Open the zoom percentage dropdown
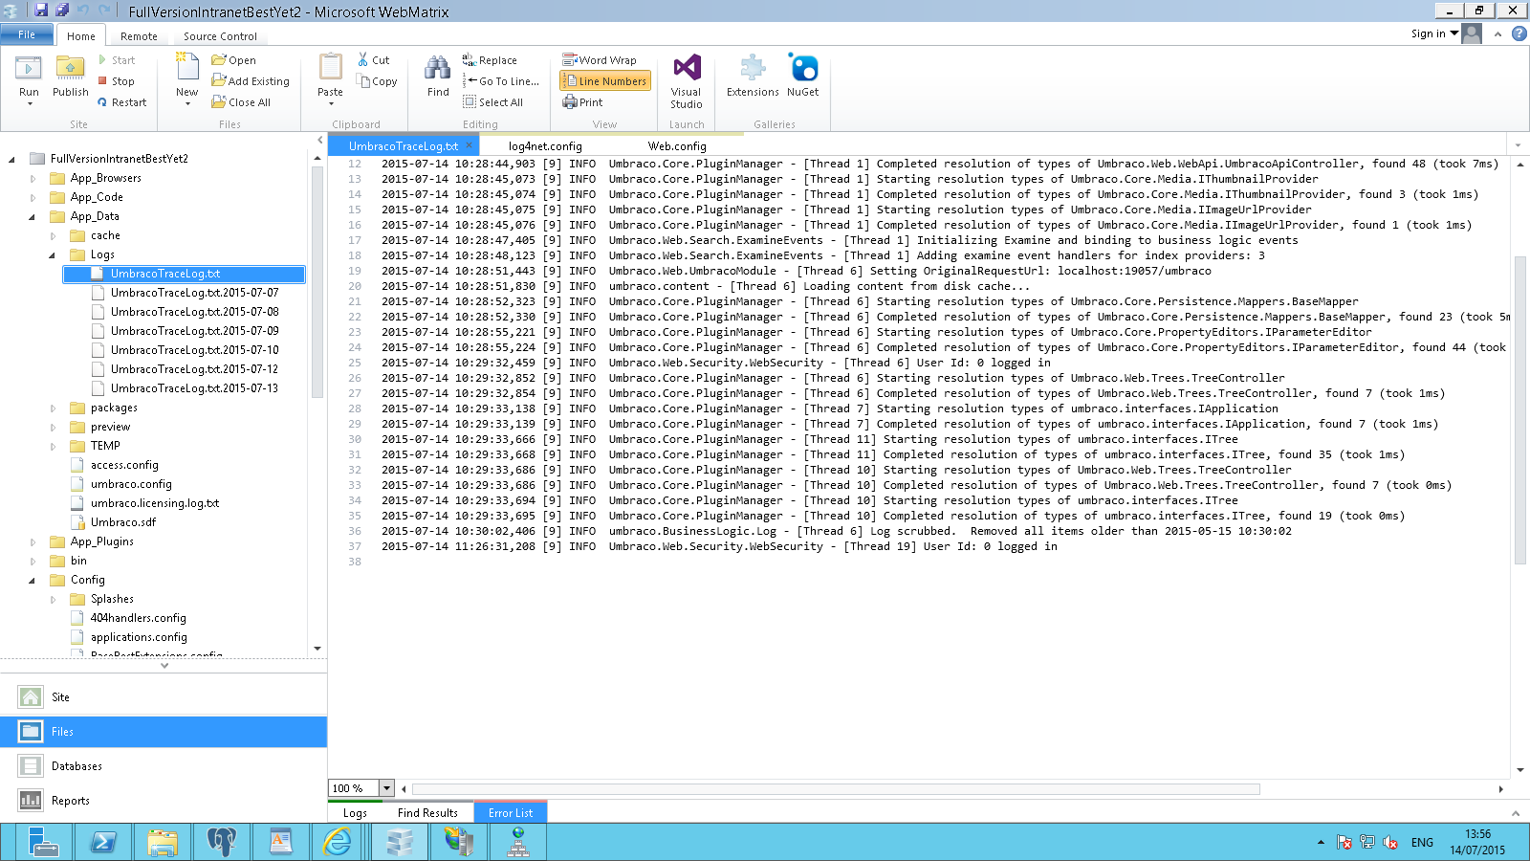Viewport: 1530px width, 861px height. click(387, 788)
